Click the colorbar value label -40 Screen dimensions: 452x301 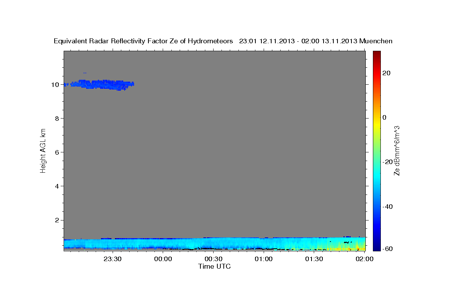pyautogui.click(x=388, y=207)
